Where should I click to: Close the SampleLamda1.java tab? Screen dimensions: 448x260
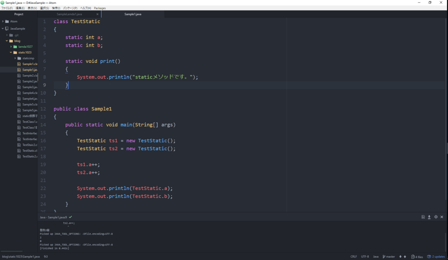[98, 14]
